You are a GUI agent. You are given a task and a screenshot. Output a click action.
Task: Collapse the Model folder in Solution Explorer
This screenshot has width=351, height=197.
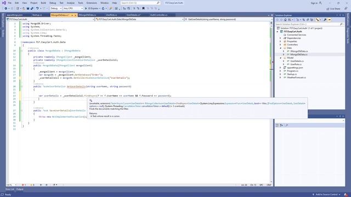click(280, 58)
